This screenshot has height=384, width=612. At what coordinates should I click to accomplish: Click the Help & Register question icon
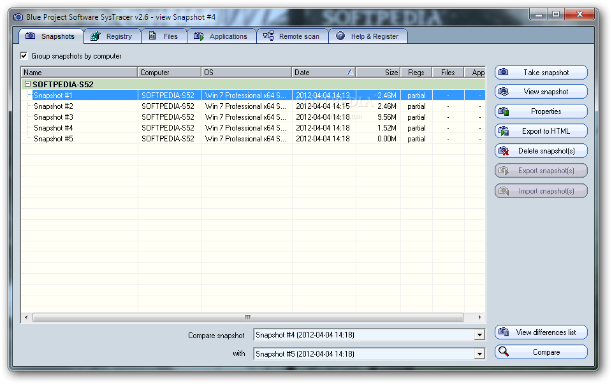click(340, 36)
